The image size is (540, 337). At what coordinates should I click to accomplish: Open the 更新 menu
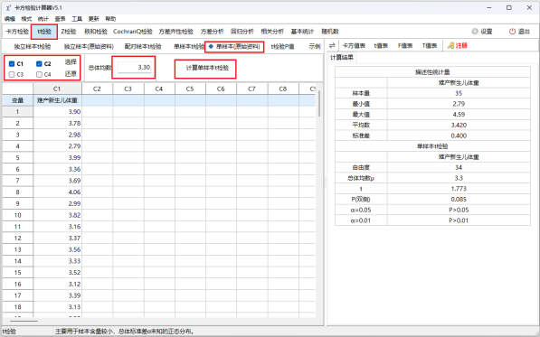point(94,19)
